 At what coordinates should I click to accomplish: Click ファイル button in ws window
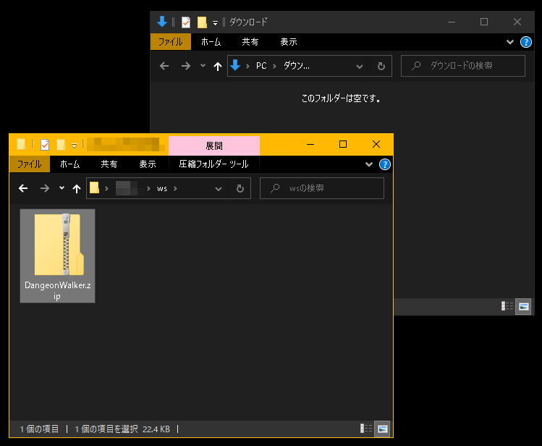coord(30,164)
